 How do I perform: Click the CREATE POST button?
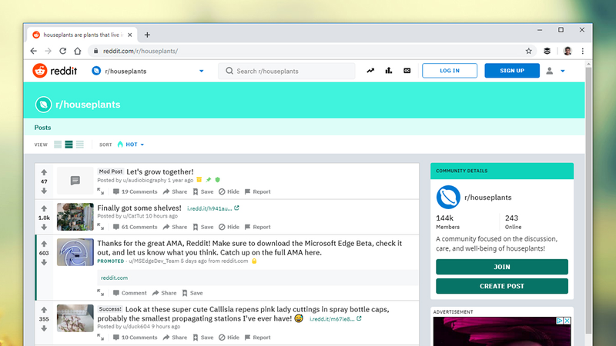(502, 286)
